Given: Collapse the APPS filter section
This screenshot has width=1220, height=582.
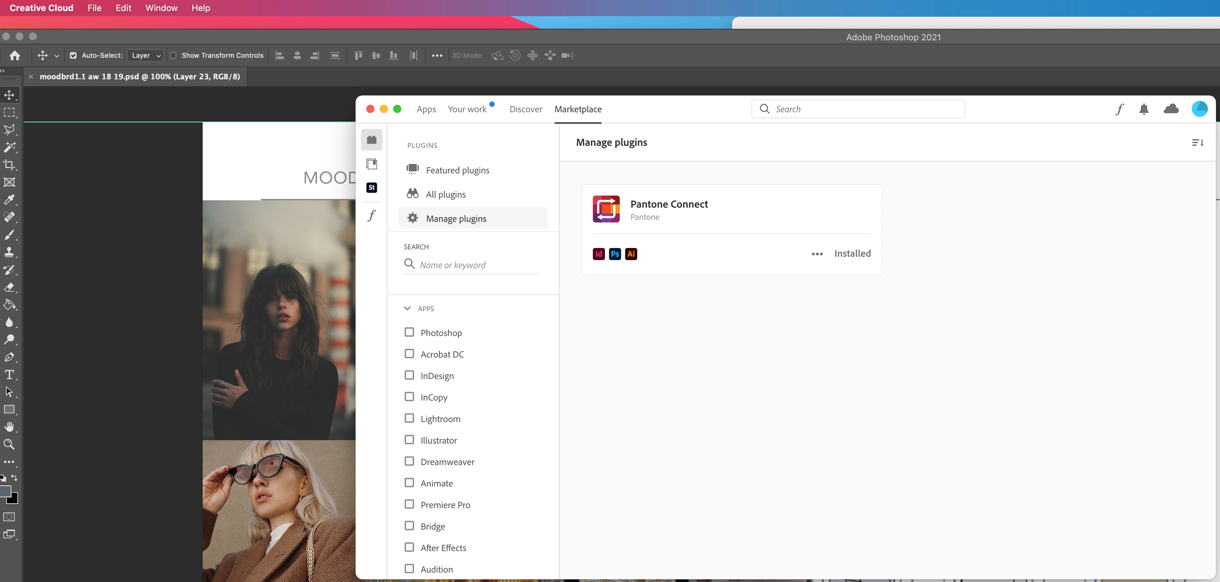Looking at the screenshot, I should tap(407, 308).
